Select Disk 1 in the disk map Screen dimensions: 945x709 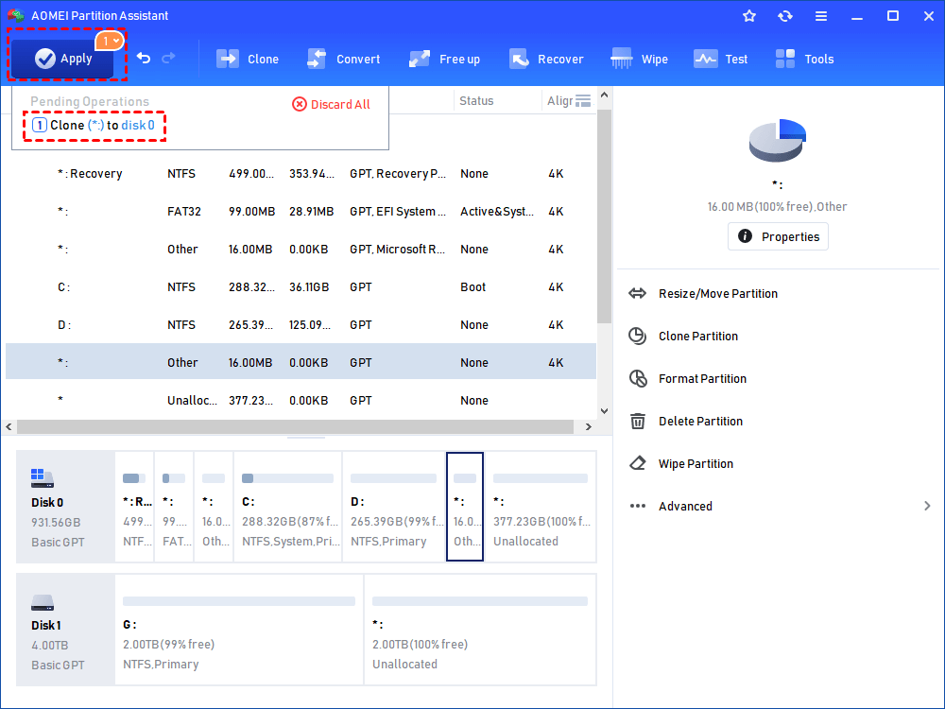[x=65, y=630]
